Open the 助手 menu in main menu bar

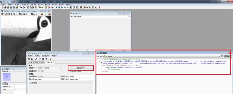(54, 5)
